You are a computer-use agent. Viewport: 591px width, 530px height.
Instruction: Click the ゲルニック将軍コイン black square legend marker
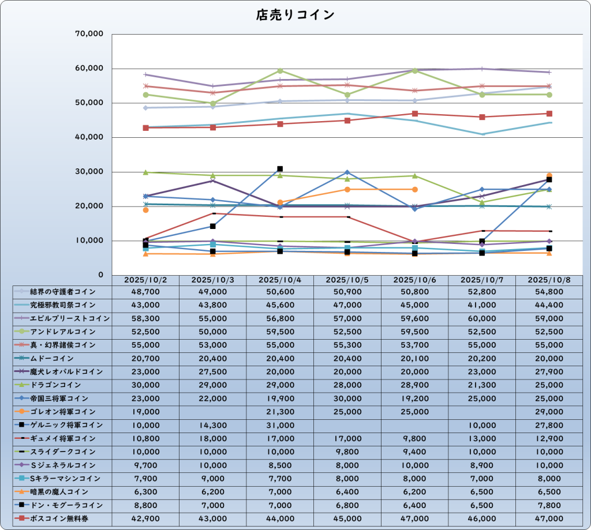coord(21,425)
